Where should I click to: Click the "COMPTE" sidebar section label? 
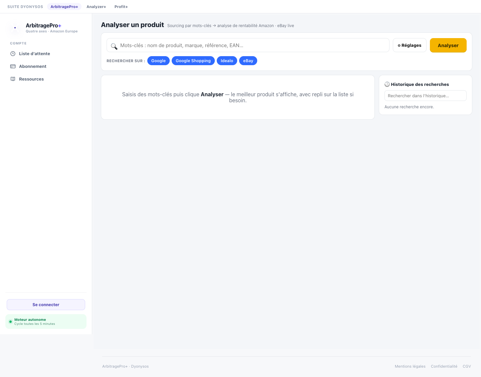tap(18, 43)
